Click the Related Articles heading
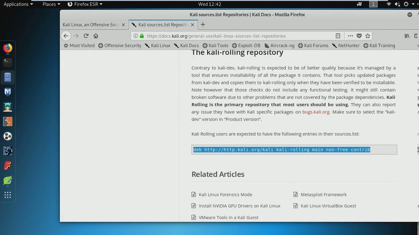 pyautogui.click(x=218, y=174)
